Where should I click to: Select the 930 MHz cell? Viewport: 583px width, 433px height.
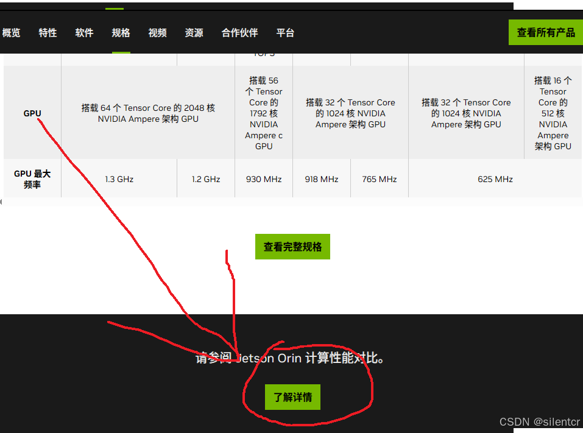pyautogui.click(x=264, y=179)
